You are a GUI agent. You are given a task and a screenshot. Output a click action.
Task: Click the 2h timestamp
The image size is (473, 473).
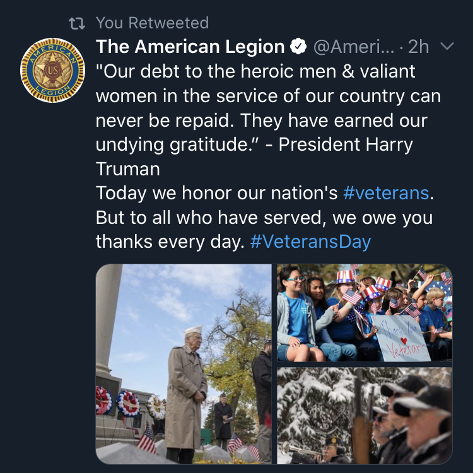[x=418, y=47]
